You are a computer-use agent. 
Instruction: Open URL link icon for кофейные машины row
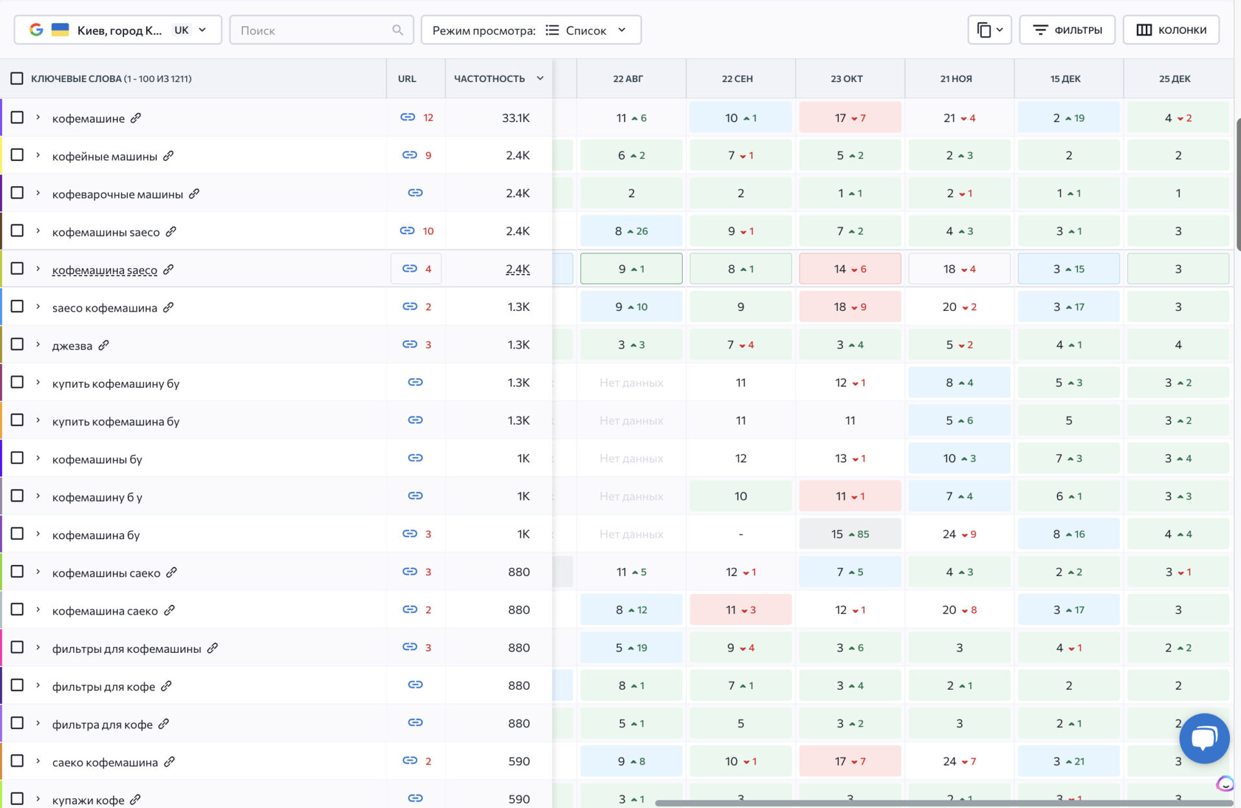pos(410,155)
